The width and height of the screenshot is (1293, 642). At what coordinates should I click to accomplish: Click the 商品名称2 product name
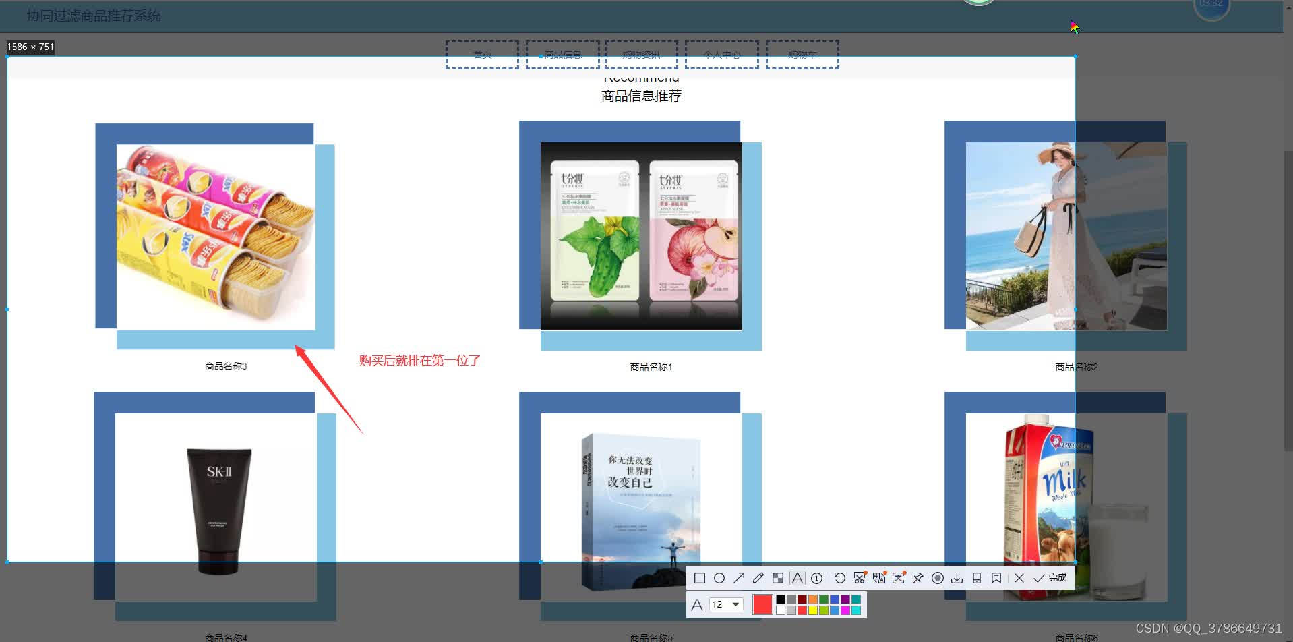1077,367
